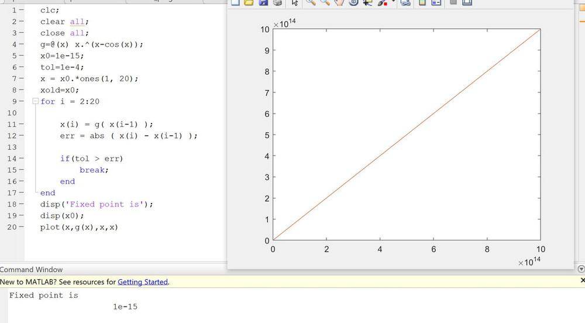Toggle breakpoint at line 20 plot statement

tap(21, 228)
